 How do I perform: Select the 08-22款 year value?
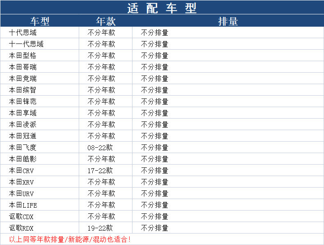[100, 147]
